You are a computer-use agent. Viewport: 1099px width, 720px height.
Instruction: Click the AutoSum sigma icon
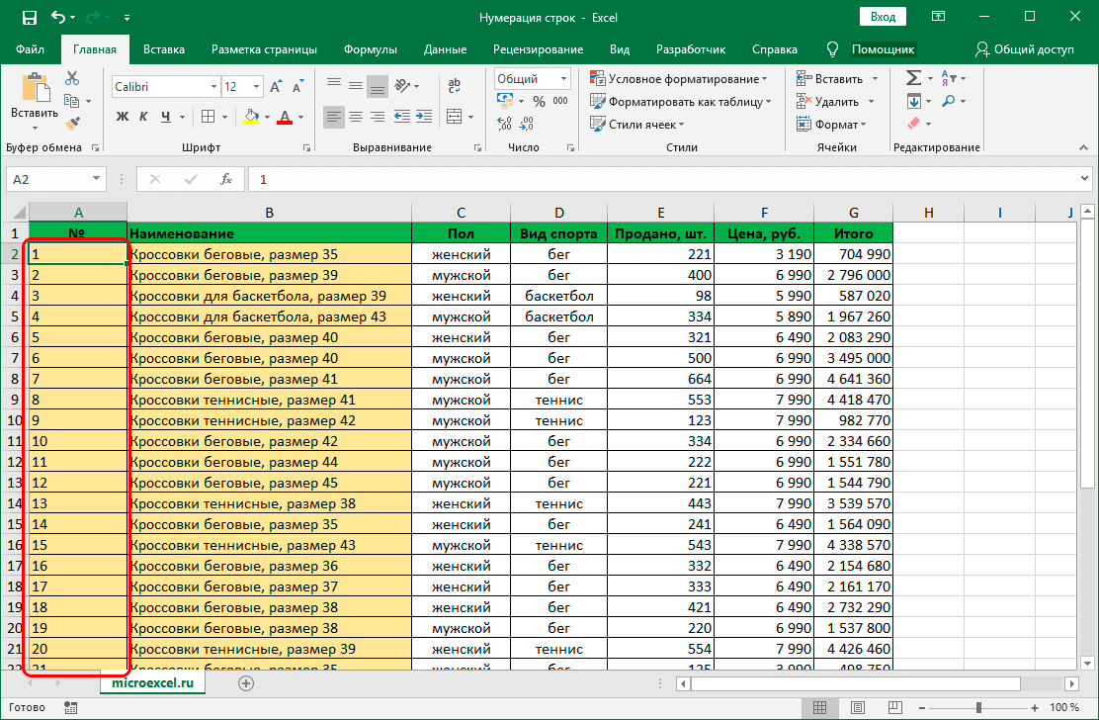913,79
